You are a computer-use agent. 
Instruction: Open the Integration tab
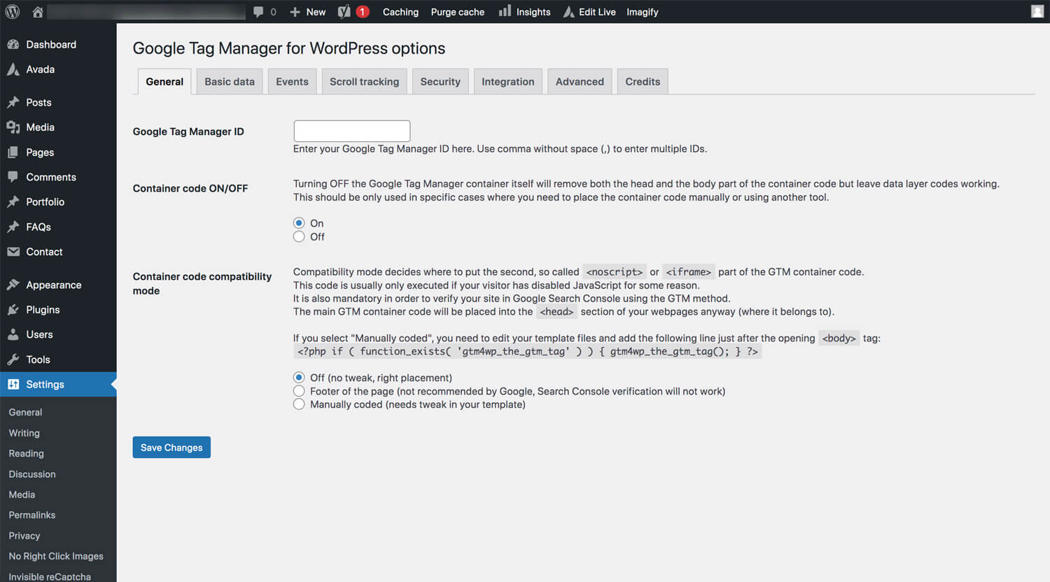tap(508, 82)
